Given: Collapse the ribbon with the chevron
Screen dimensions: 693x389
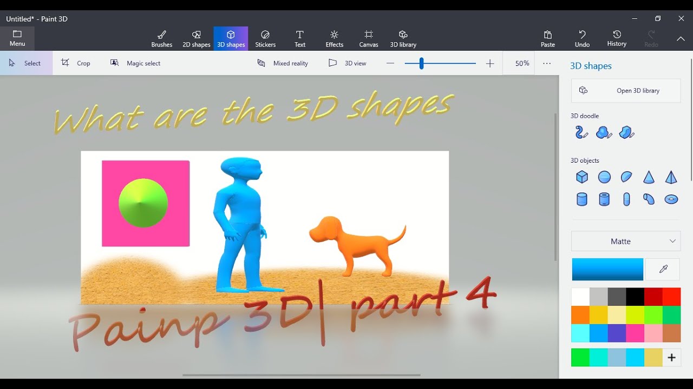Looking at the screenshot, I should (681, 39).
